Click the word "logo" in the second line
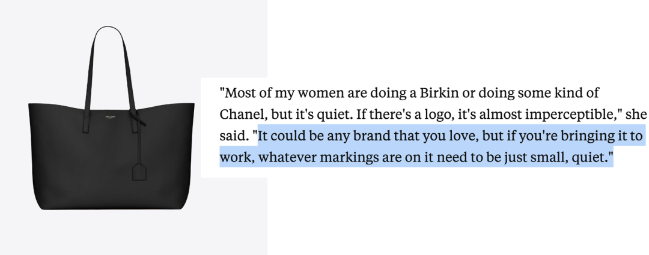 point(437,115)
